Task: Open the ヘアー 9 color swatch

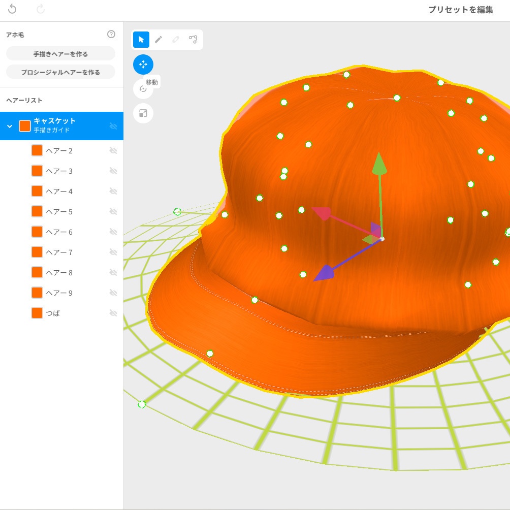Action: pyautogui.click(x=37, y=293)
